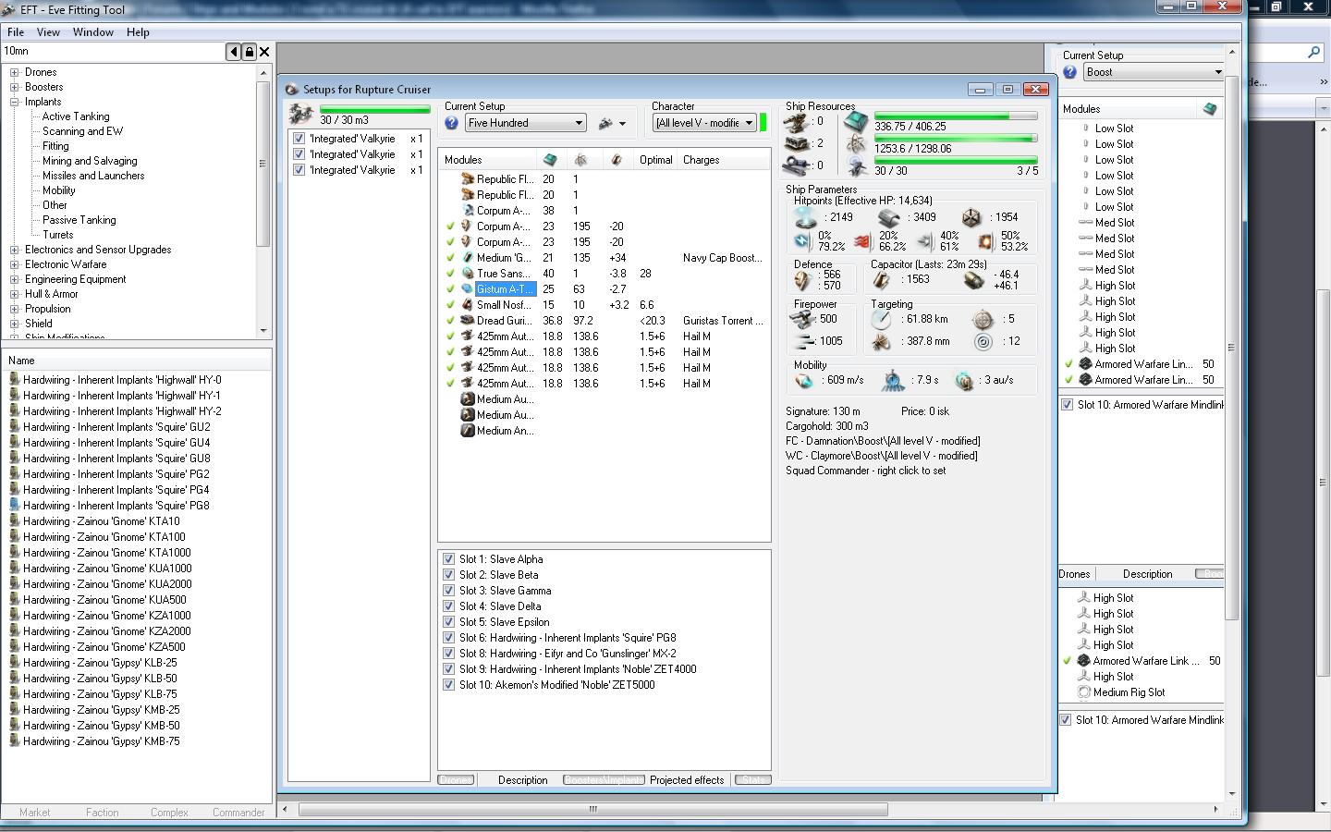Image resolution: width=1331 pixels, height=832 pixels.
Task: Switch to the Projected effects tab
Action: tap(686, 780)
